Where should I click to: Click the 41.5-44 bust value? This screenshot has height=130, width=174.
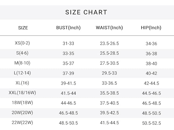[x=68, y=93]
